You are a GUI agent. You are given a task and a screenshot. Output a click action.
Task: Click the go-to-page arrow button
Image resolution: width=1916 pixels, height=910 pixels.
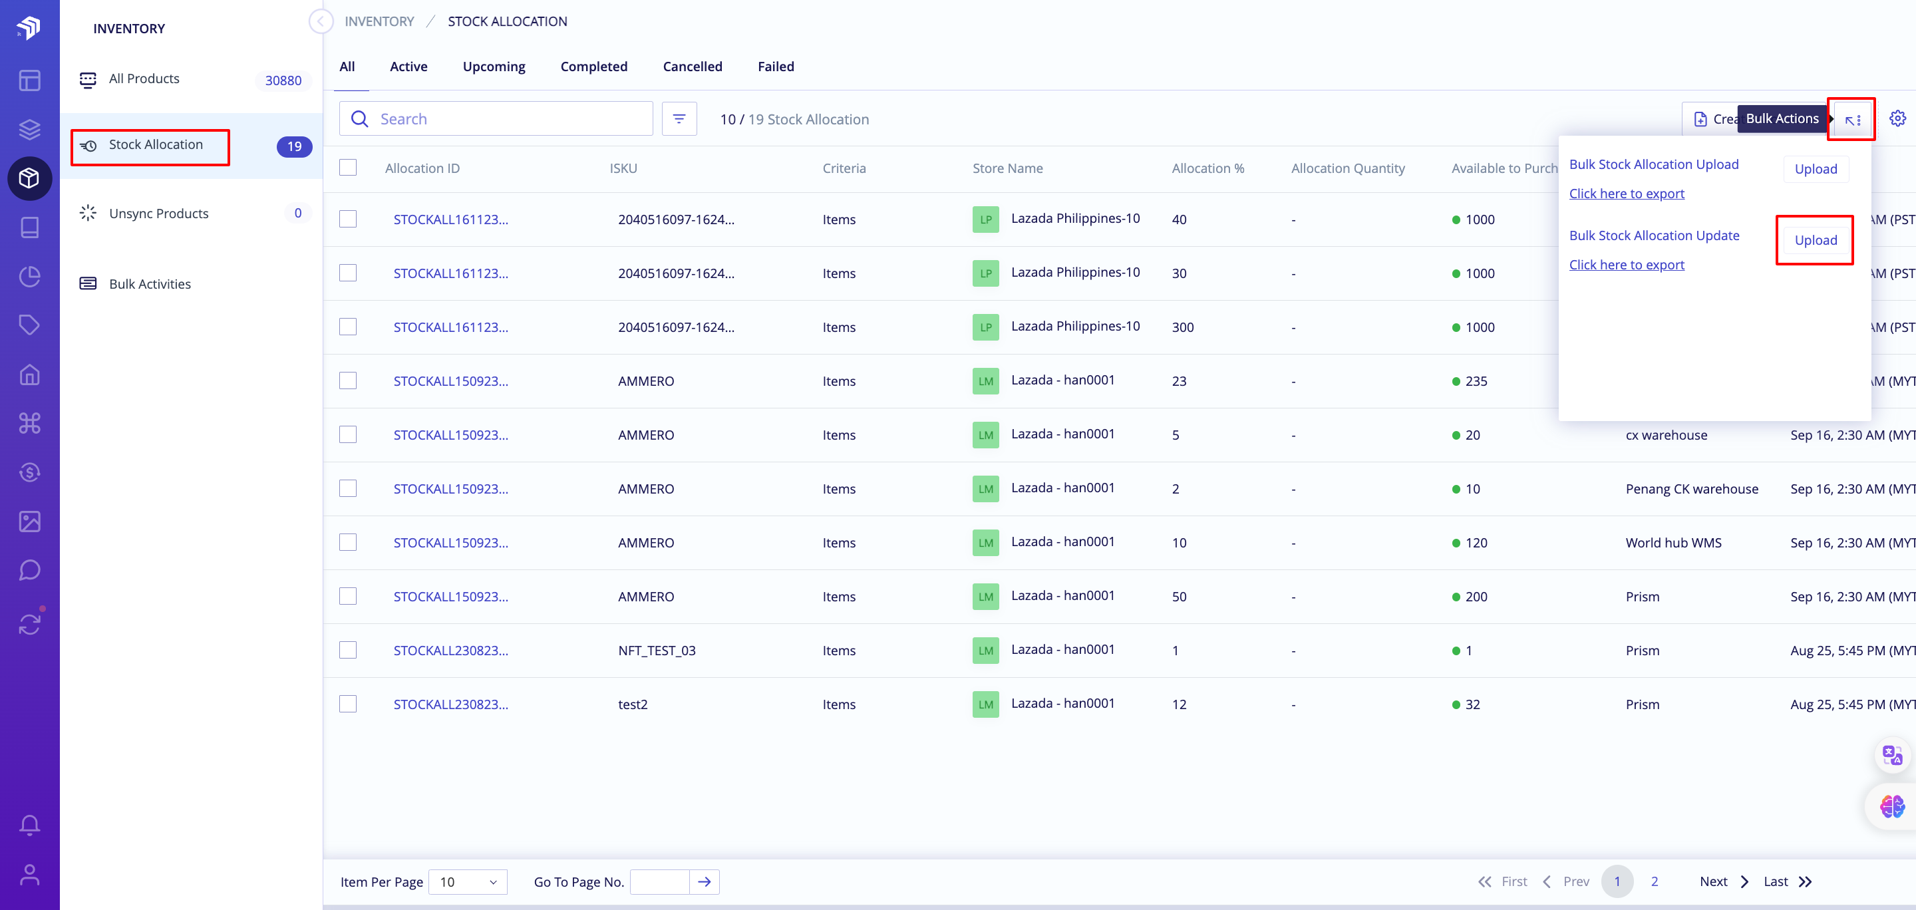[705, 882]
